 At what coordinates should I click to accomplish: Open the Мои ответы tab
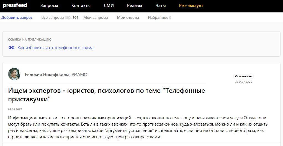[128, 17]
